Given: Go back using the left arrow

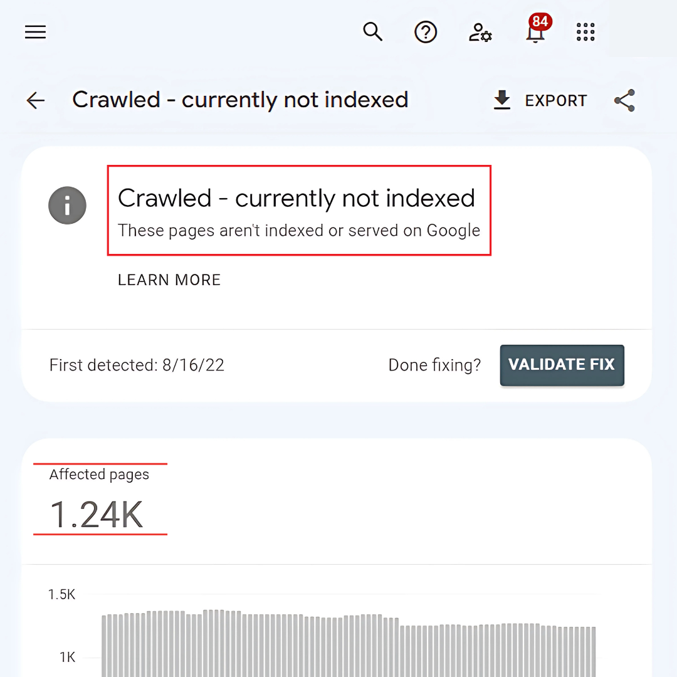Looking at the screenshot, I should pyautogui.click(x=36, y=100).
